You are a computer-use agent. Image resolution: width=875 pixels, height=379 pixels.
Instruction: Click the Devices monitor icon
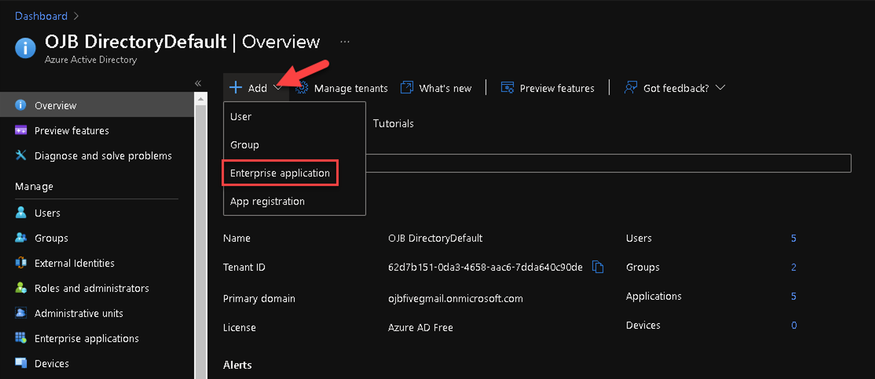[21, 363]
